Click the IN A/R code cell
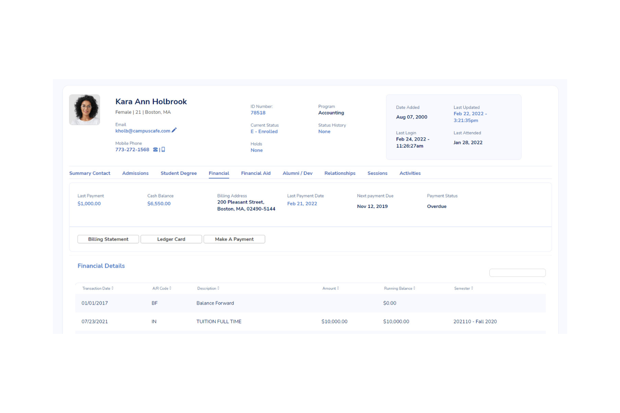 [154, 322]
